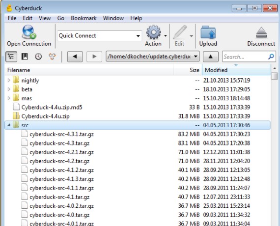This screenshot has width=280, height=226.
Task: Open the File menu
Action: [12, 18]
